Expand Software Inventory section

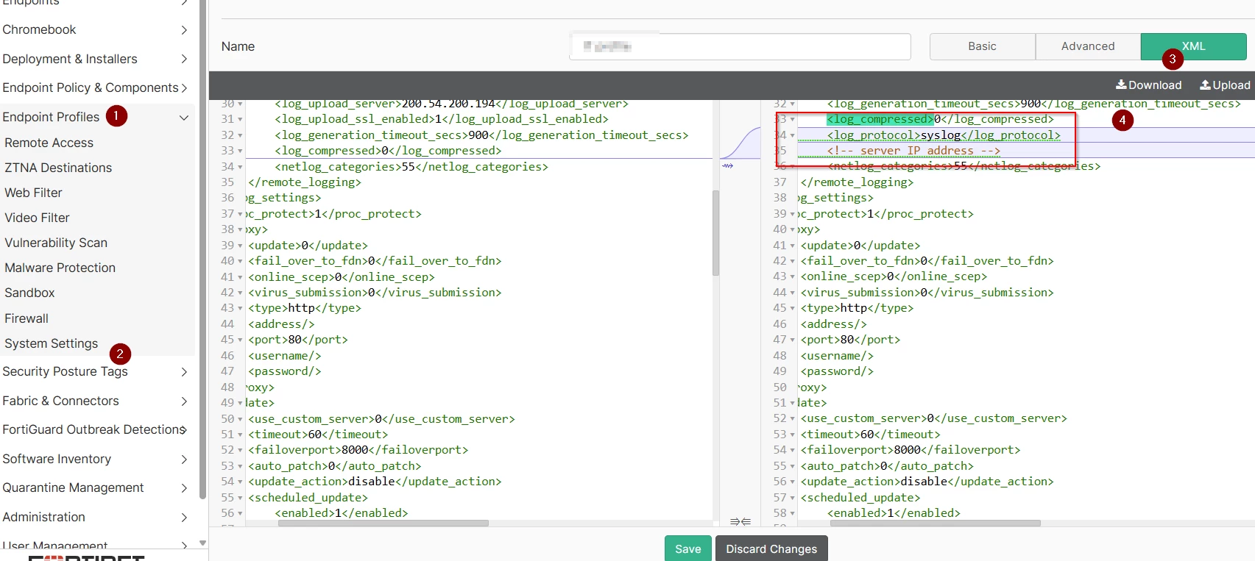(184, 460)
